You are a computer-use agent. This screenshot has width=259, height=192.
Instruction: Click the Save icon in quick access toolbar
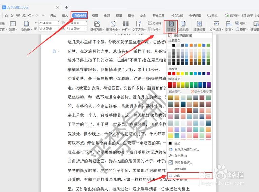coord(6,15)
